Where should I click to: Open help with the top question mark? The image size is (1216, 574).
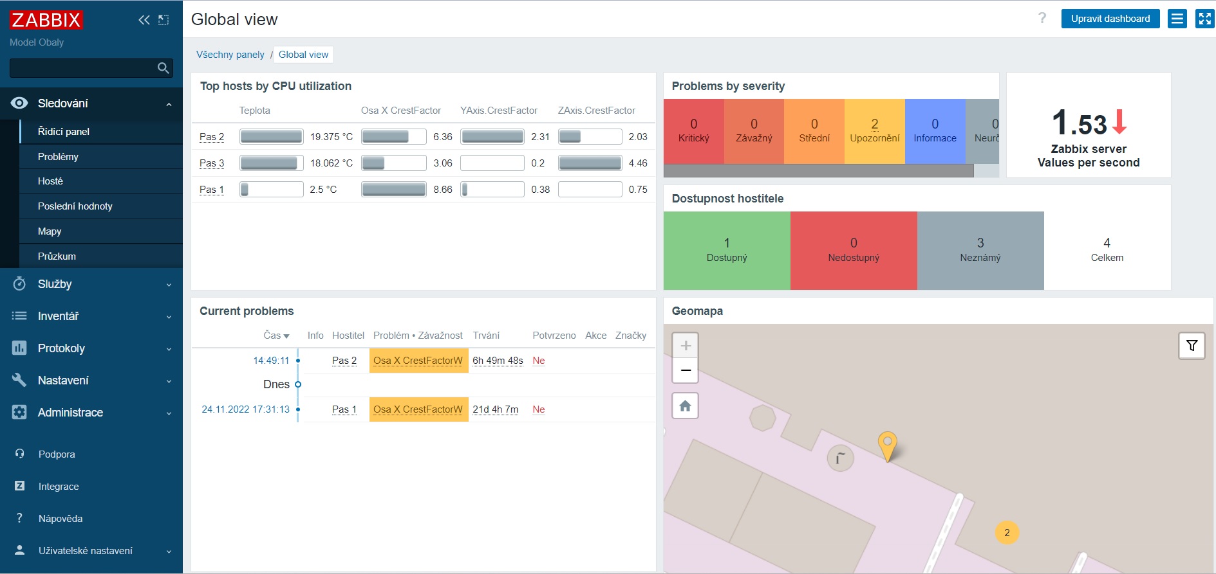(x=1042, y=18)
